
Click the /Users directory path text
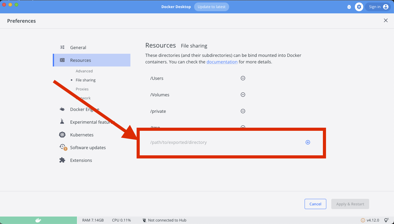click(157, 78)
